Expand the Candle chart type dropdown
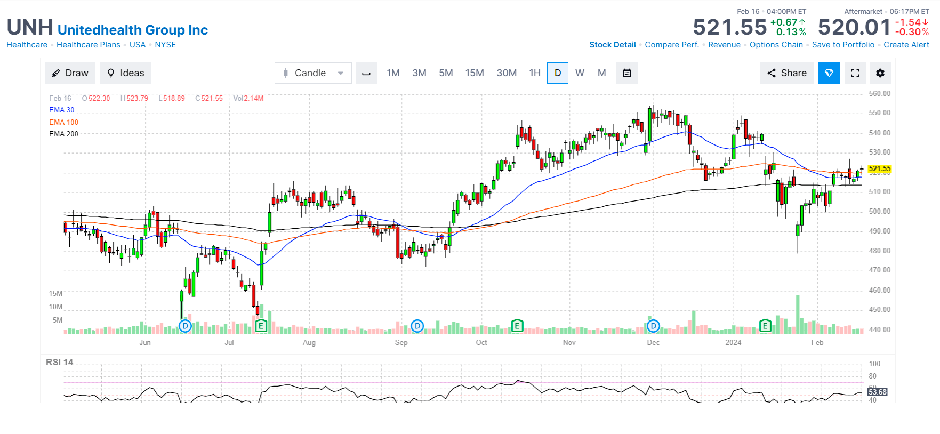 tap(313, 73)
